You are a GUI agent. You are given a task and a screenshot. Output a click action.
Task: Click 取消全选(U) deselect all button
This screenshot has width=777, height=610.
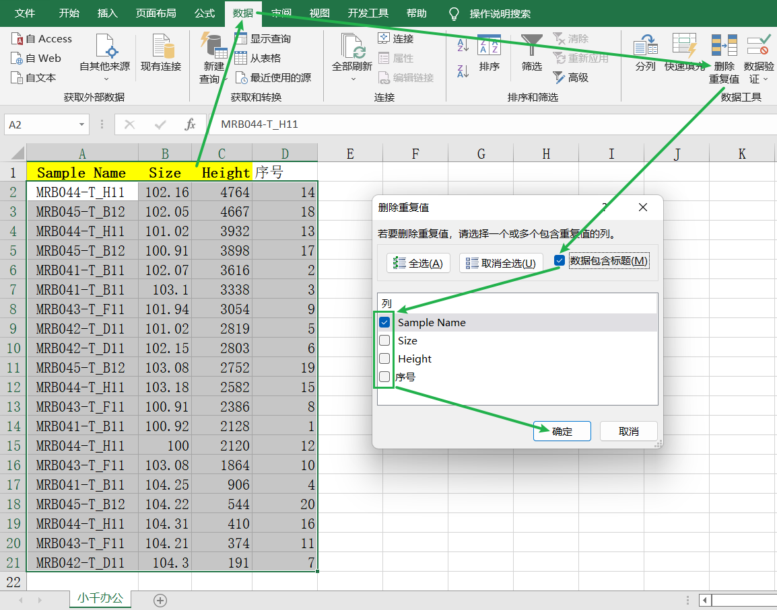[501, 263]
